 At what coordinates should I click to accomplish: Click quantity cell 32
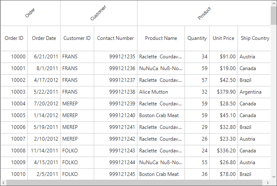197,92
